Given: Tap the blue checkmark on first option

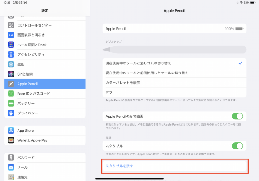Looking at the screenshot, I should [241, 63].
